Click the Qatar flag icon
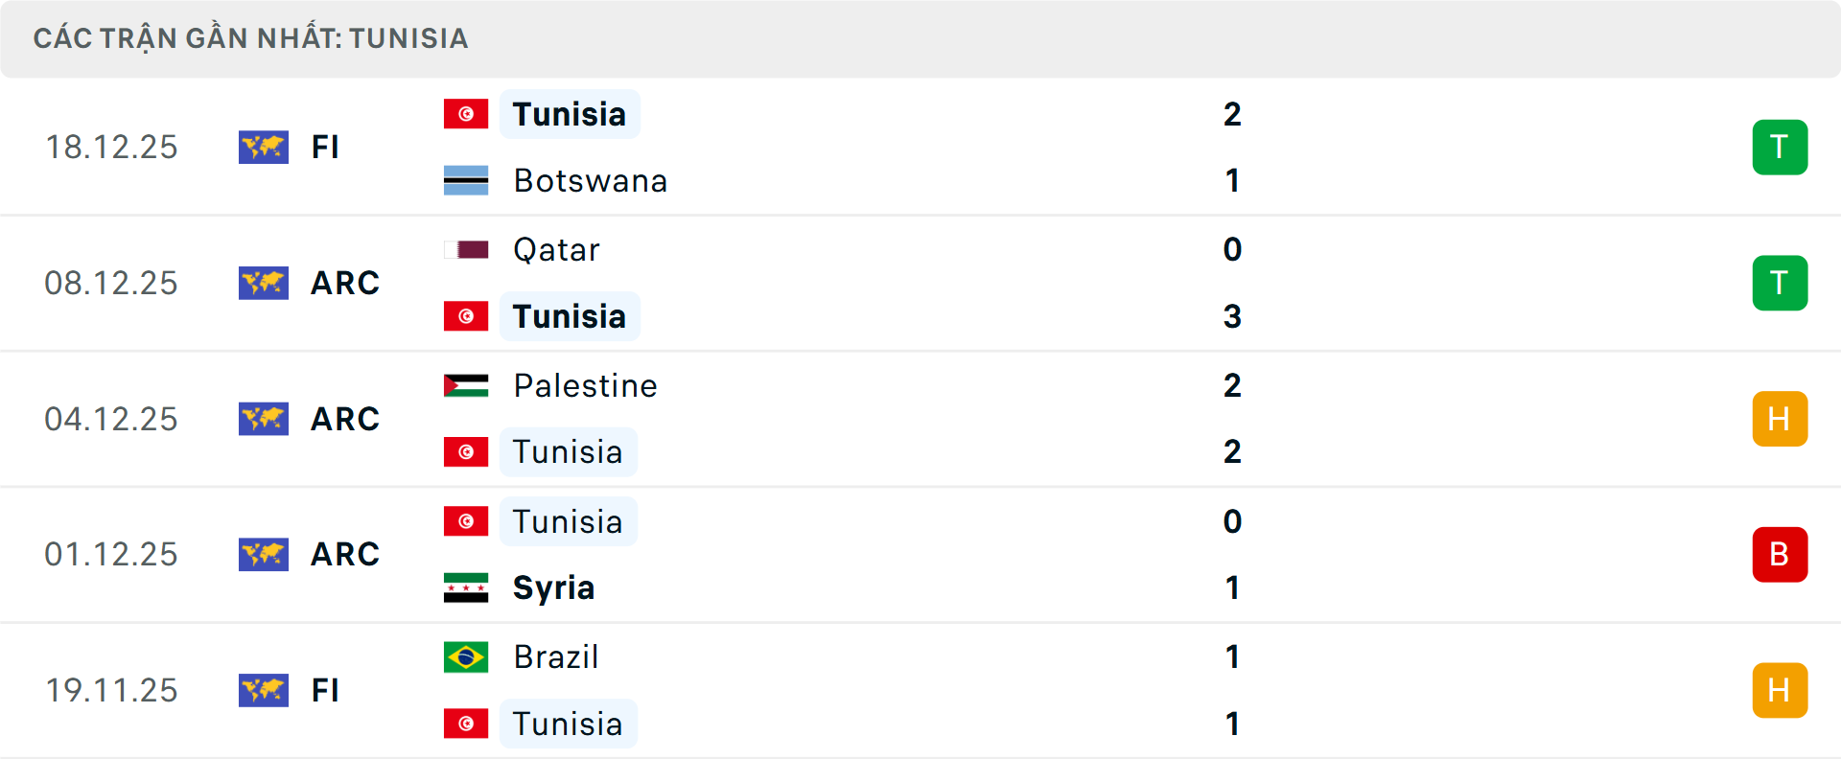Image resolution: width=1841 pixels, height=759 pixels. [x=466, y=250]
